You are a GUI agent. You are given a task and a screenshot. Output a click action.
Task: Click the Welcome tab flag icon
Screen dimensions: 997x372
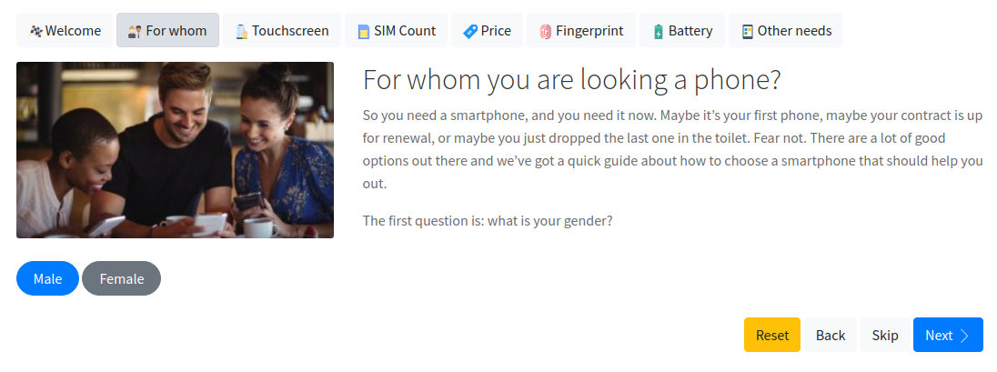(35, 31)
